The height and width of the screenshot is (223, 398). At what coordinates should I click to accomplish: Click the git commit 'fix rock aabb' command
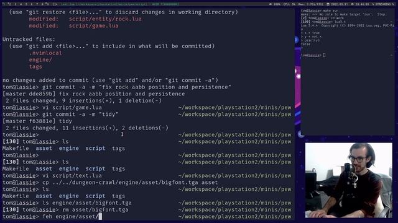click(137, 87)
